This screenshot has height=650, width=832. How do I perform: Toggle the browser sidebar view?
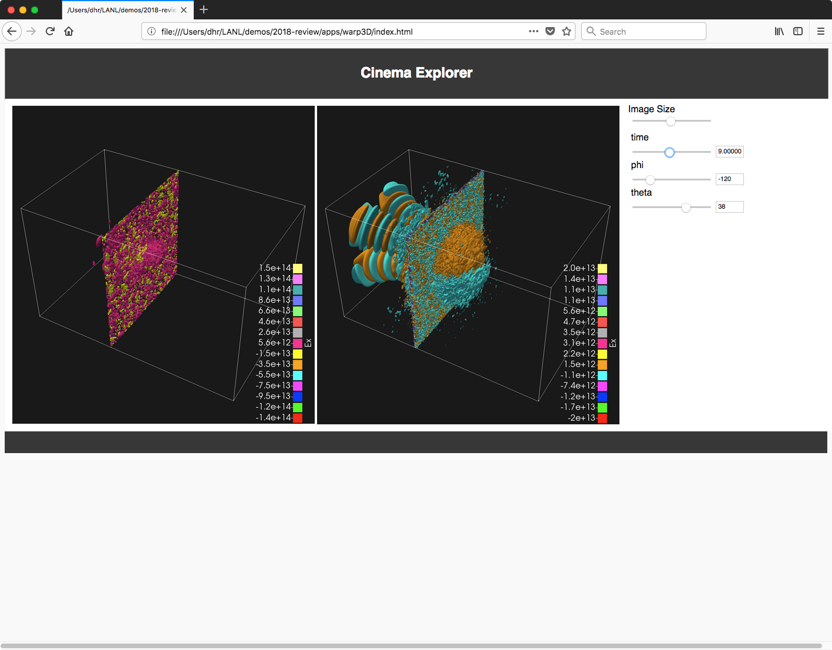[x=798, y=31]
